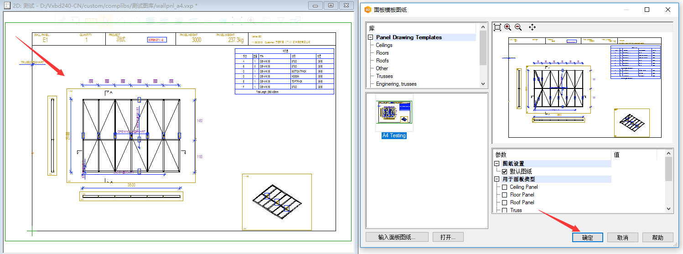This screenshot has width=683, height=254.
Task: Select the Trusses library folder
Action: 384,76
